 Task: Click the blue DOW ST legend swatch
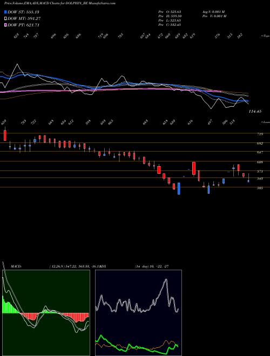[x=5, y=12]
